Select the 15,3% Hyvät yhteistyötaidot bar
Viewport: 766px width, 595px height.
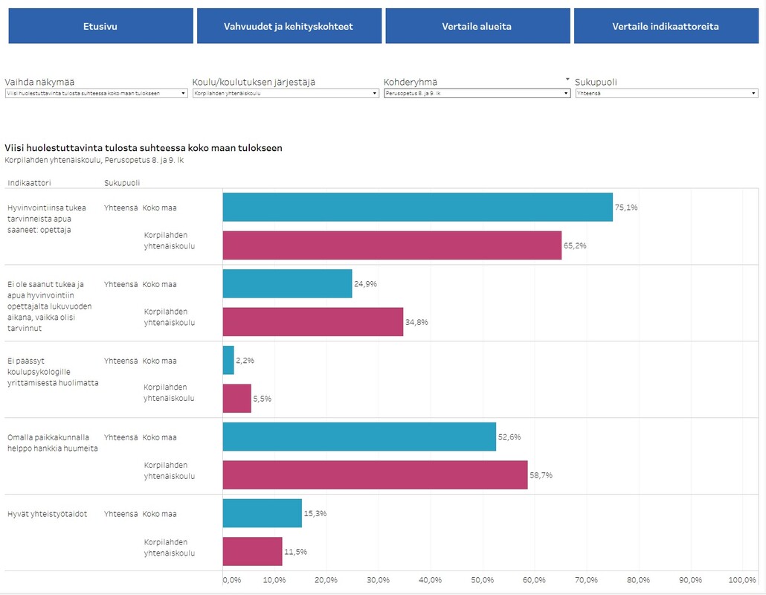tap(263, 513)
